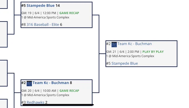Click Stampede Blue score 14
Image resolution: width=189 pixels, height=108 pixels.
click(x=58, y=6)
